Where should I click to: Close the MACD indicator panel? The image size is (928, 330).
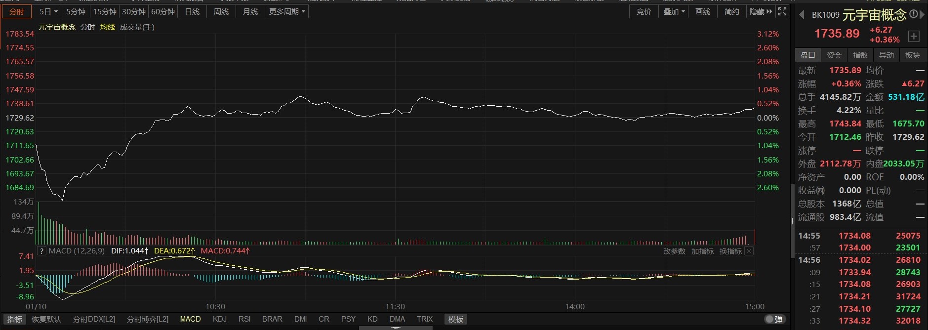(749, 251)
